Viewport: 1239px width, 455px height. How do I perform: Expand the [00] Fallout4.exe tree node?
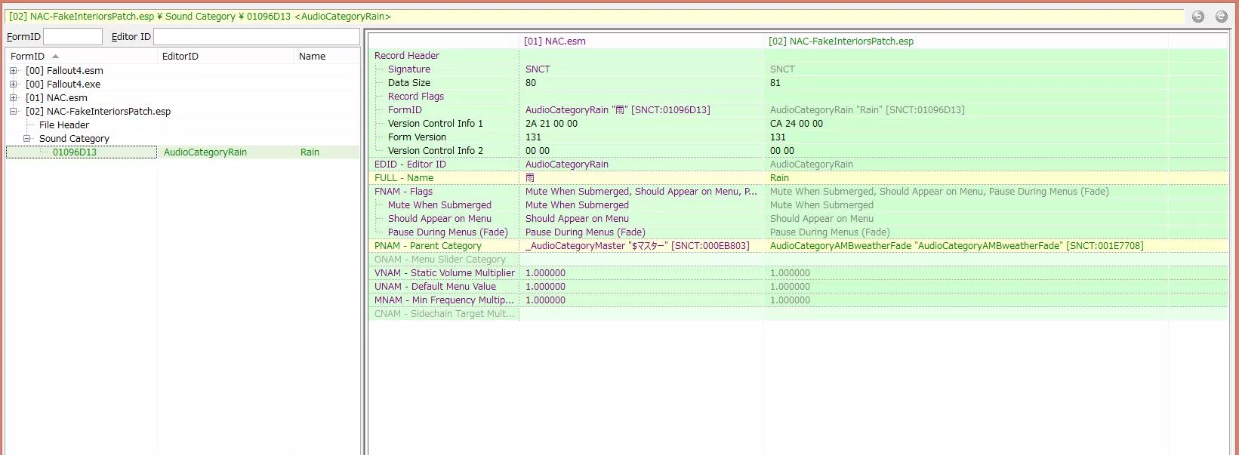pos(13,85)
